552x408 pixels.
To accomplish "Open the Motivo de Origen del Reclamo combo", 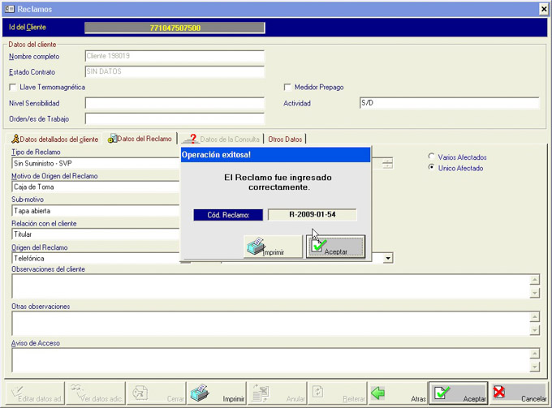I will pos(93,187).
